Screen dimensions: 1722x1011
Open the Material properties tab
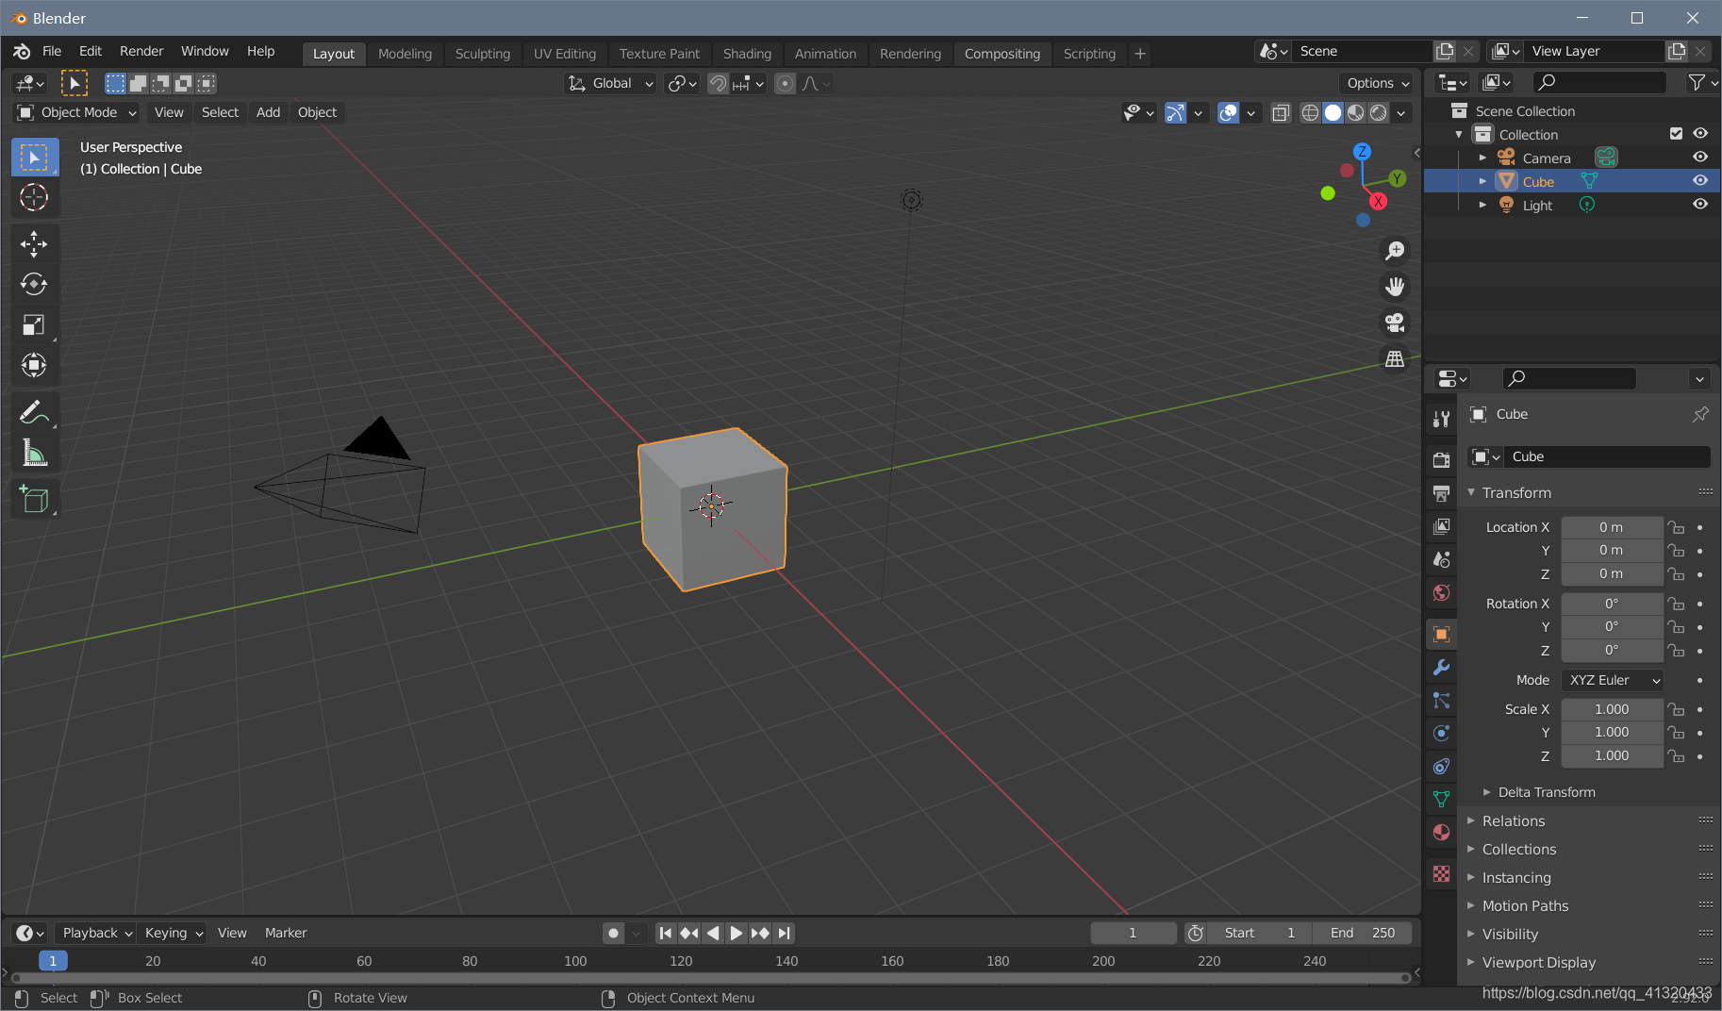tap(1441, 833)
